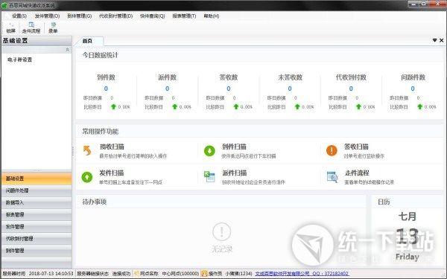Open the 揽收扫描 function title

click(112, 147)
